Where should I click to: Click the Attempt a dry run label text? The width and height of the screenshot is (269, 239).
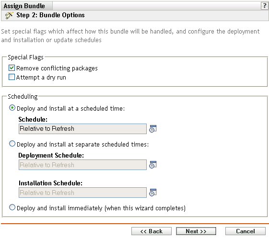[x=41, y=78]
